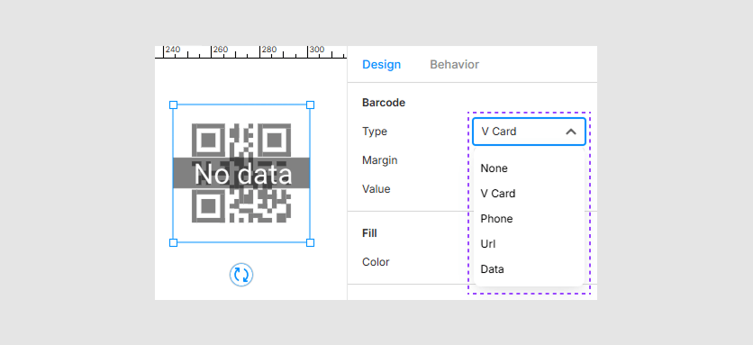Click the bottom-left selection handle of the barcode

(173, 242)
